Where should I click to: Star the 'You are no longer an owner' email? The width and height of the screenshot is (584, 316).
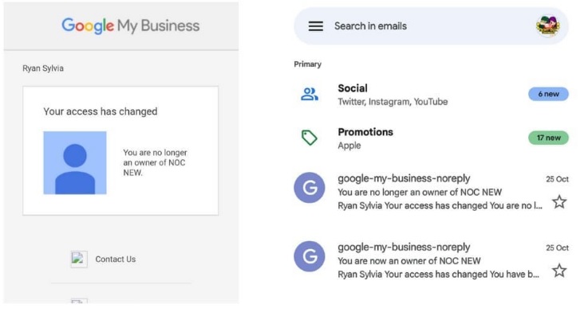point(559,202)
